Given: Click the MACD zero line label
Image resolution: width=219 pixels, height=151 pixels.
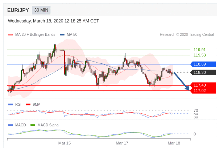Looking at the screenshot, I should pos(195,134).
